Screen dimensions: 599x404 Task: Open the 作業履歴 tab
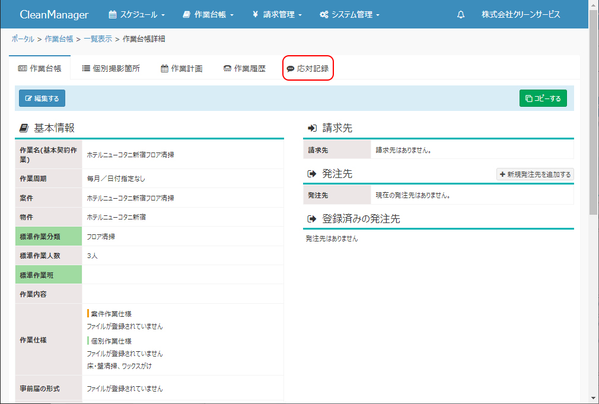tap(244, 69)
